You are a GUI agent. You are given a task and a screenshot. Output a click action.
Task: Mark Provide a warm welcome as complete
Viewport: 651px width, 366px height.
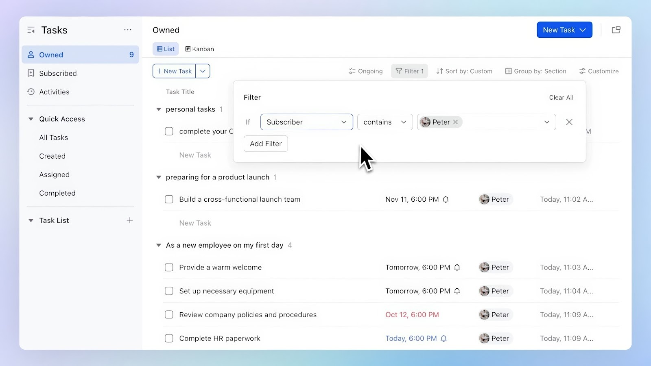[x=169, y=267]
